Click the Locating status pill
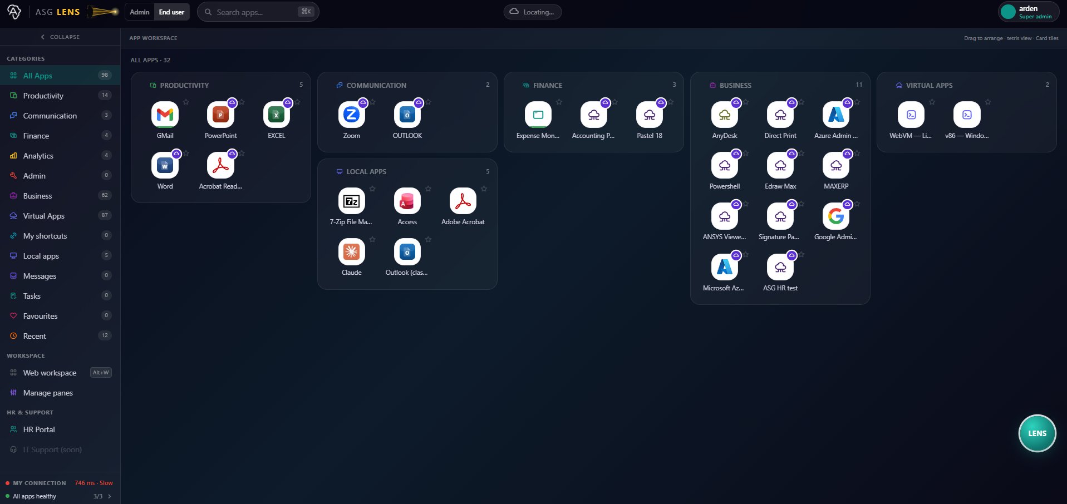Viewport: 1067px width, 504px height. 532,12
